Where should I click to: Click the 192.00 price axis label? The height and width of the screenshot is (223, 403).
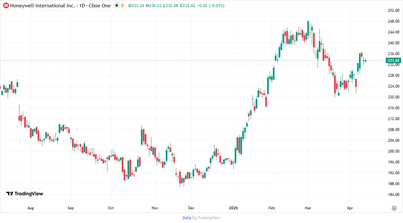[x=394, y=173]
